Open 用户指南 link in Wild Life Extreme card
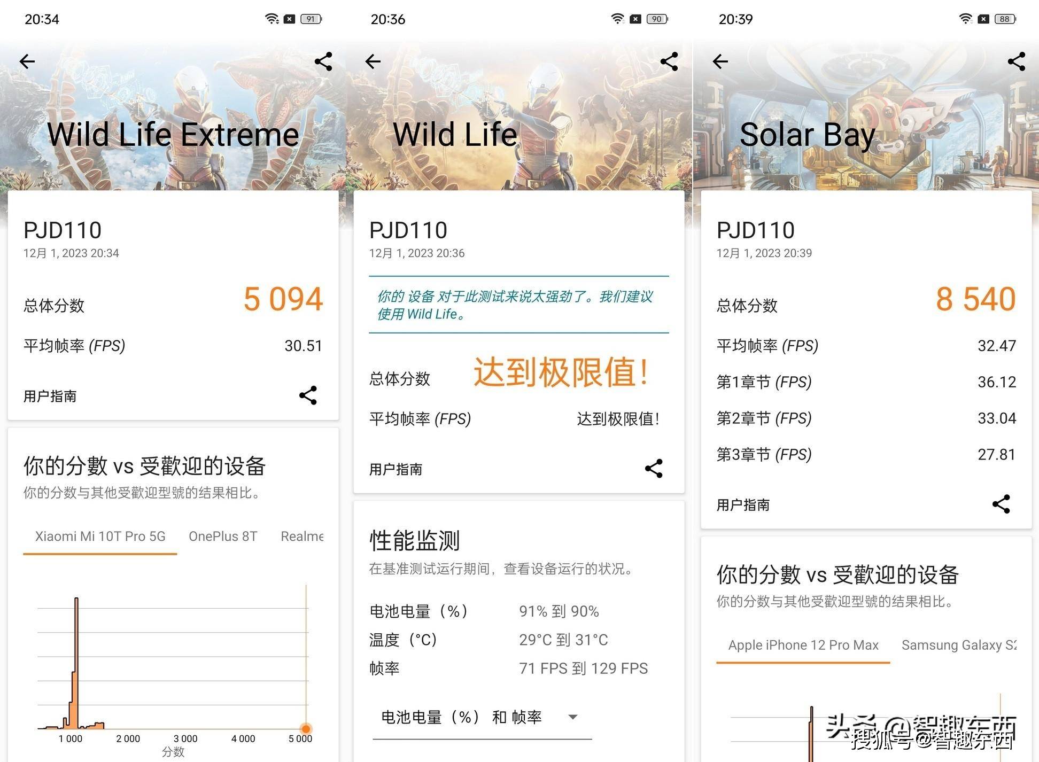This screenshot has width=1039, height=762. (x=50, y=396)
